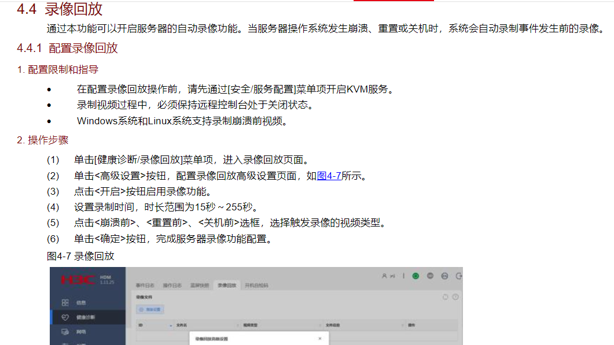Click step (5) 点击<崩溃前> text
614x345 pixels.
pos(231,223)
